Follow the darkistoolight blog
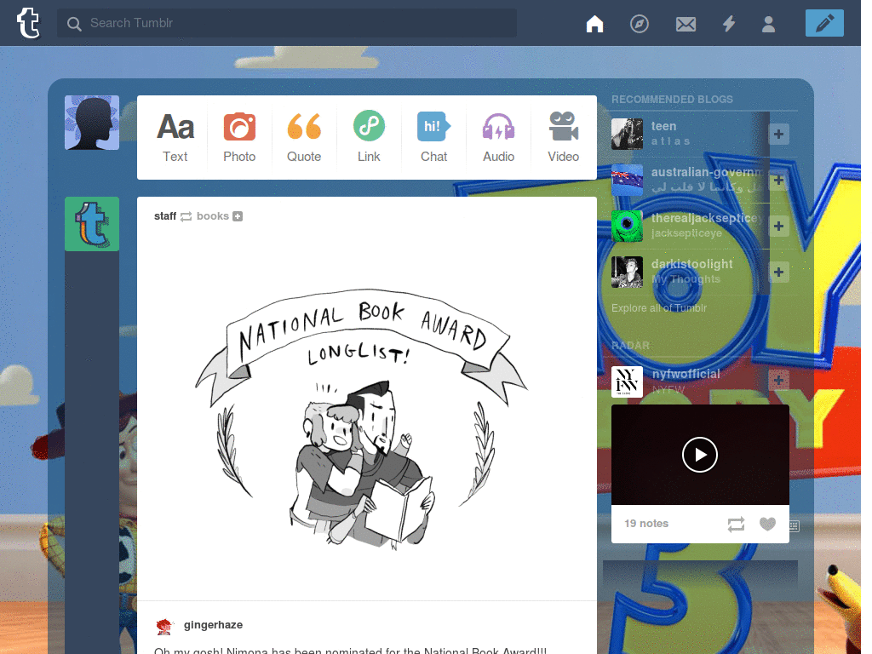 pyautogui.click(x=778, y=272)
